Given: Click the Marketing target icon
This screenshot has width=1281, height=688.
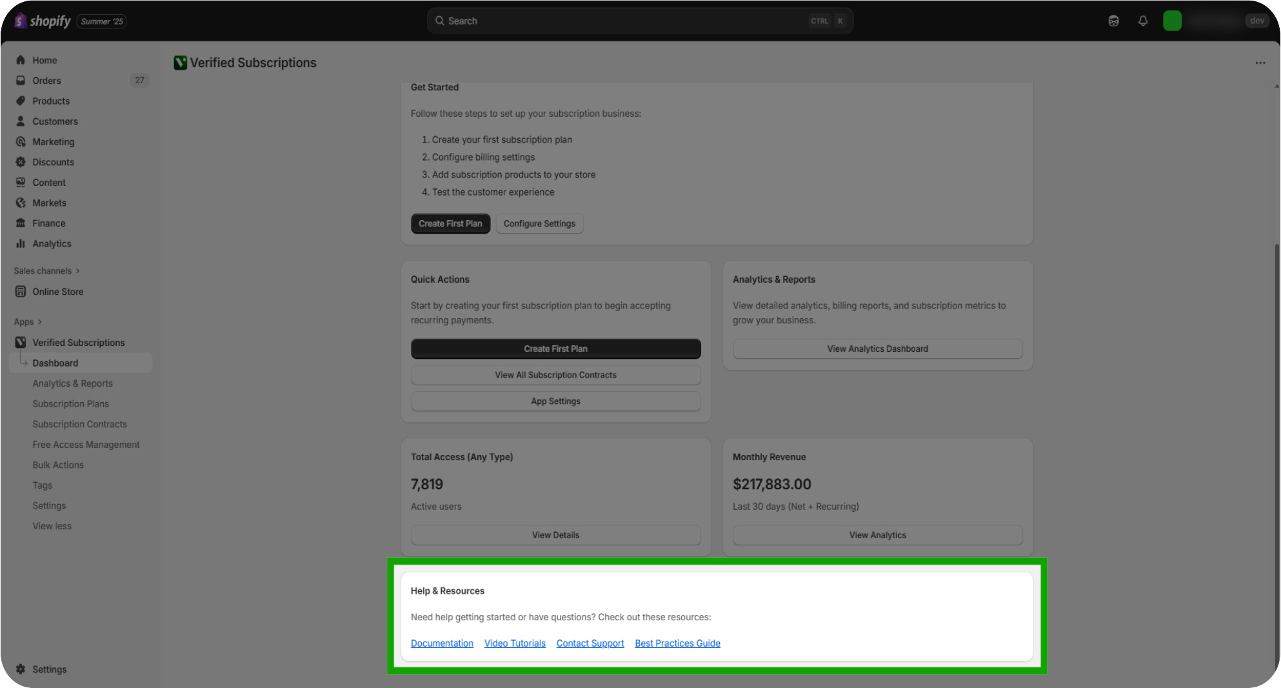Looking at the screenshot, I should pos(21,142).
